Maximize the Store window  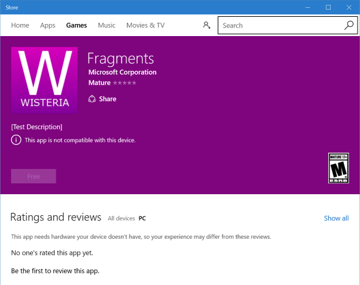pyautogui.click(x=328, y=7)
